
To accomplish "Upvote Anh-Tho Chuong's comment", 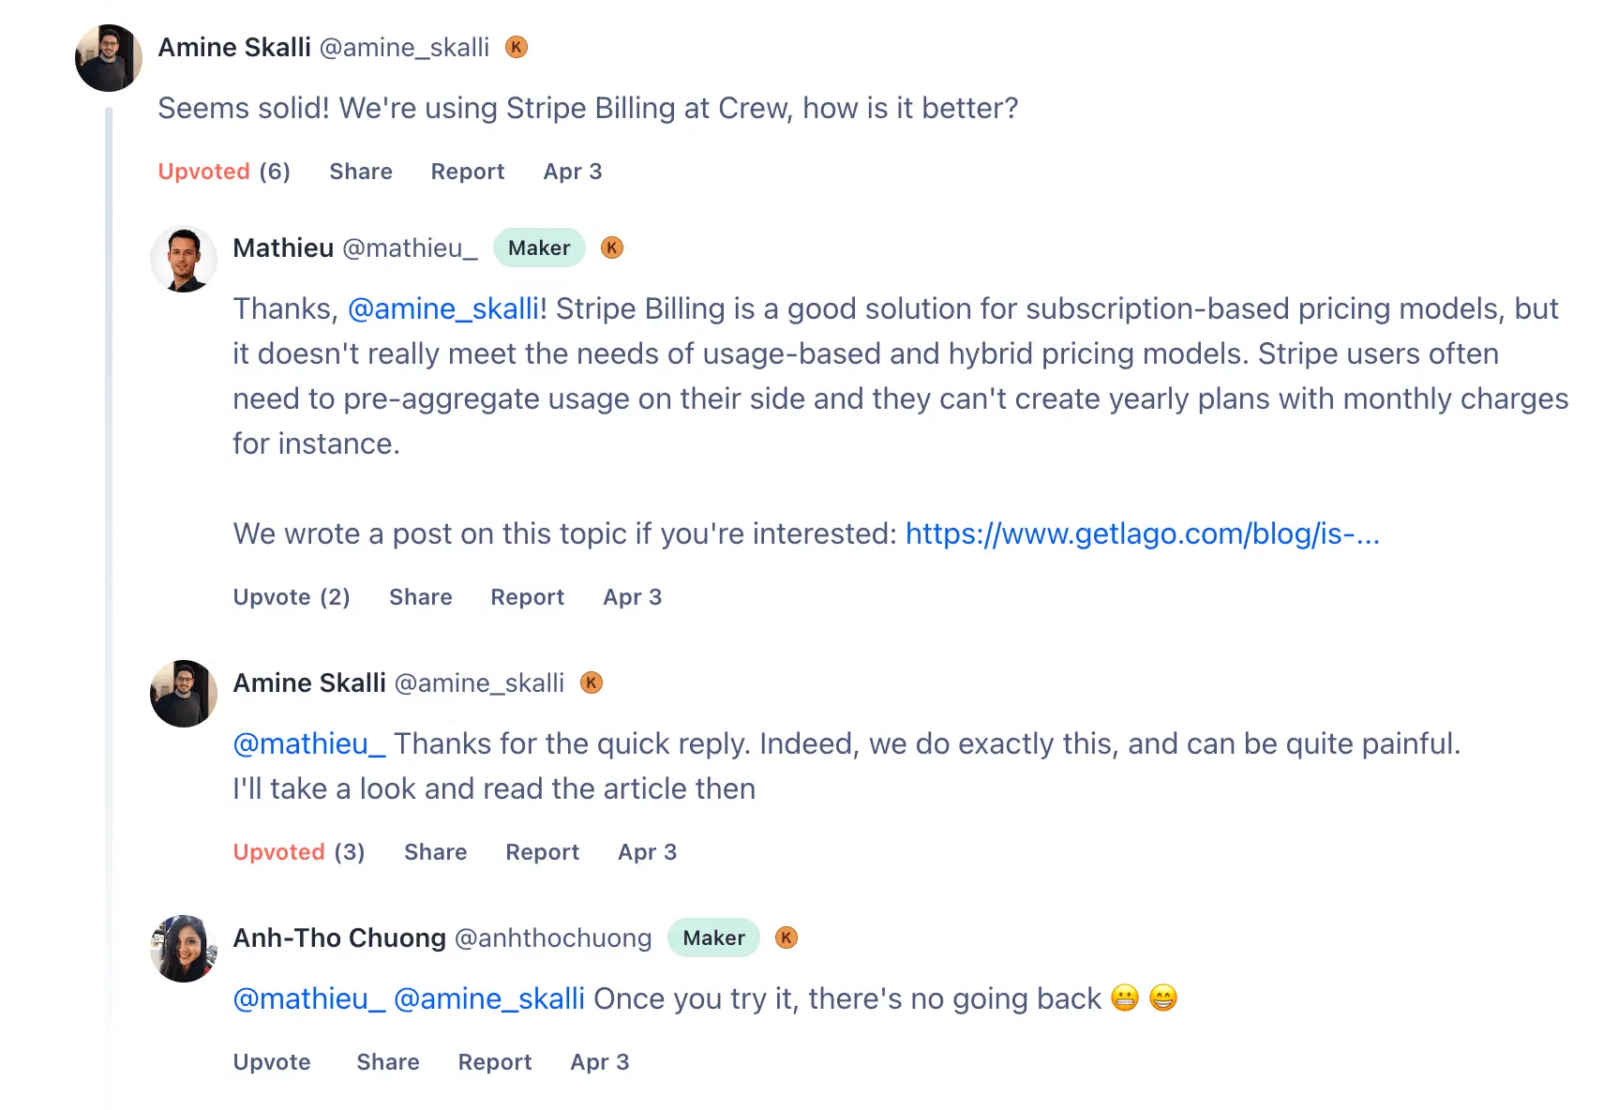I will (x=272, y=1062).
